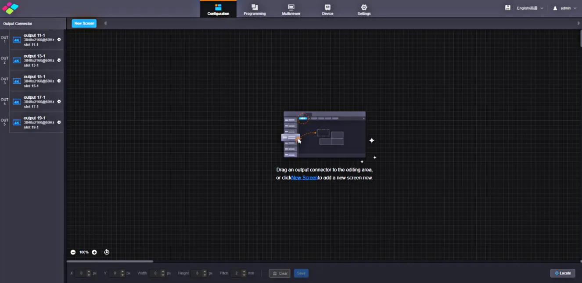
Task: Switch to the Programming tab
Action: [255, 9]
